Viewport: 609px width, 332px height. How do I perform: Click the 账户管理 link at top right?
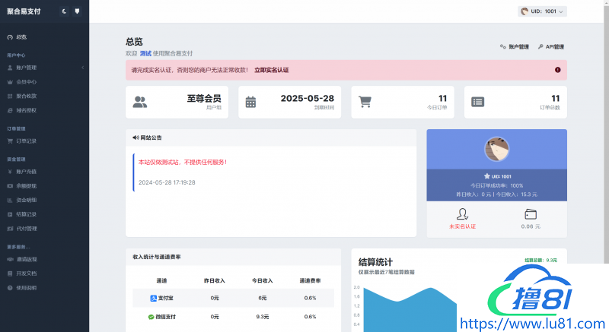tap(515, 47)
